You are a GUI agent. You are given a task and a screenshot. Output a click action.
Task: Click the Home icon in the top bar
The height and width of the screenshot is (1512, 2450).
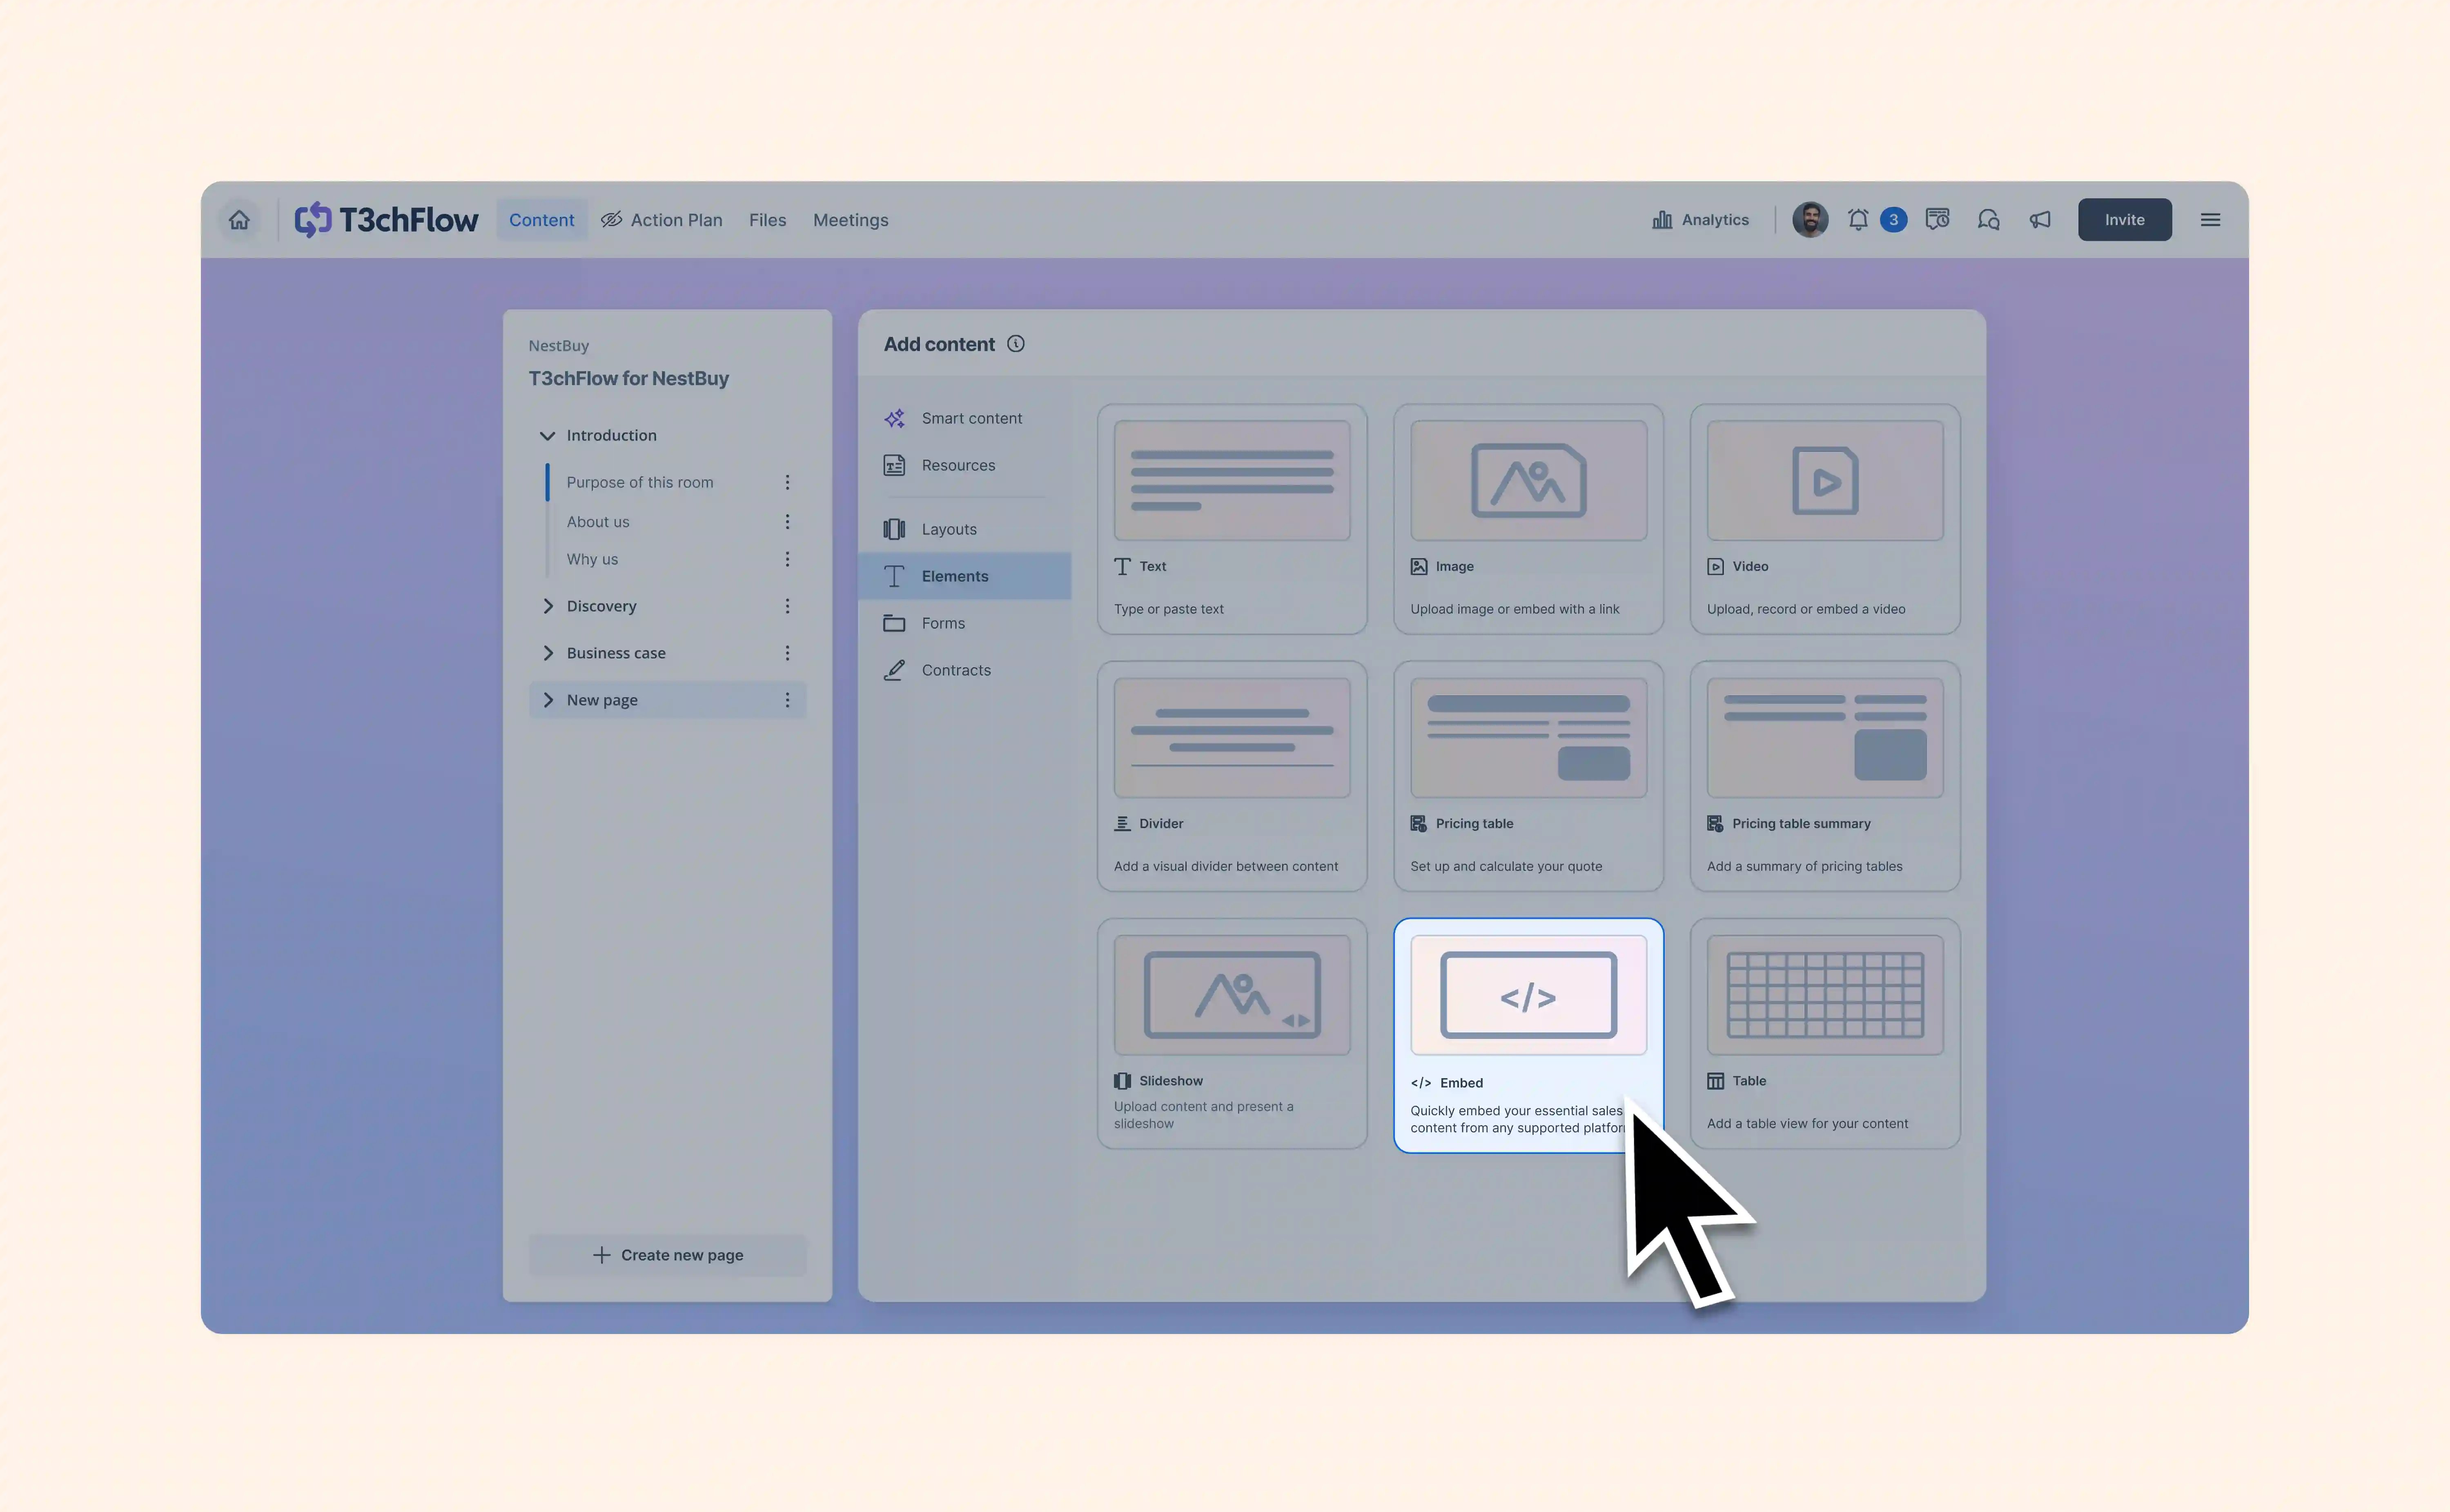pos(239,219)
